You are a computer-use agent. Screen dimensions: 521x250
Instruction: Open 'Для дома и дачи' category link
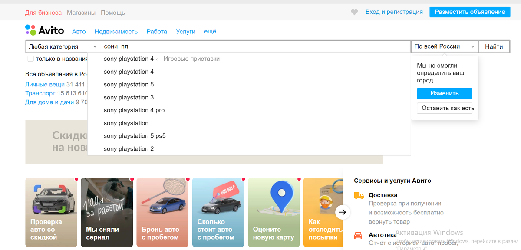49,102
